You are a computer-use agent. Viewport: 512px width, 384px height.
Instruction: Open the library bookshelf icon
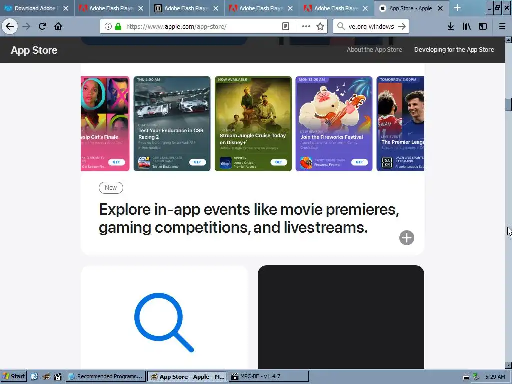467,26
